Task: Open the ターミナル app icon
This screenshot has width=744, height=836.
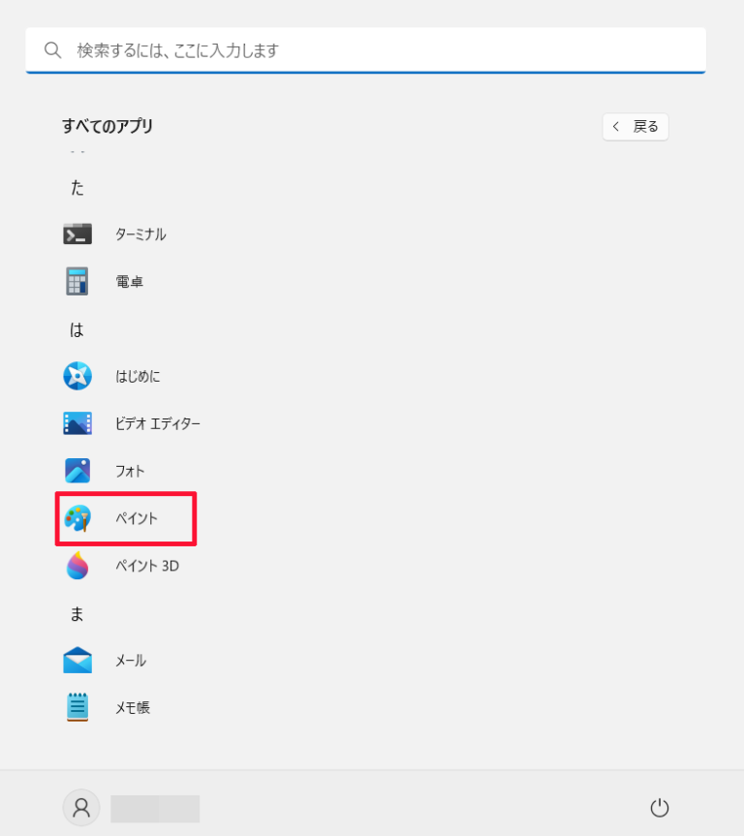Action: pyautogui.click(x=77, y=234)
